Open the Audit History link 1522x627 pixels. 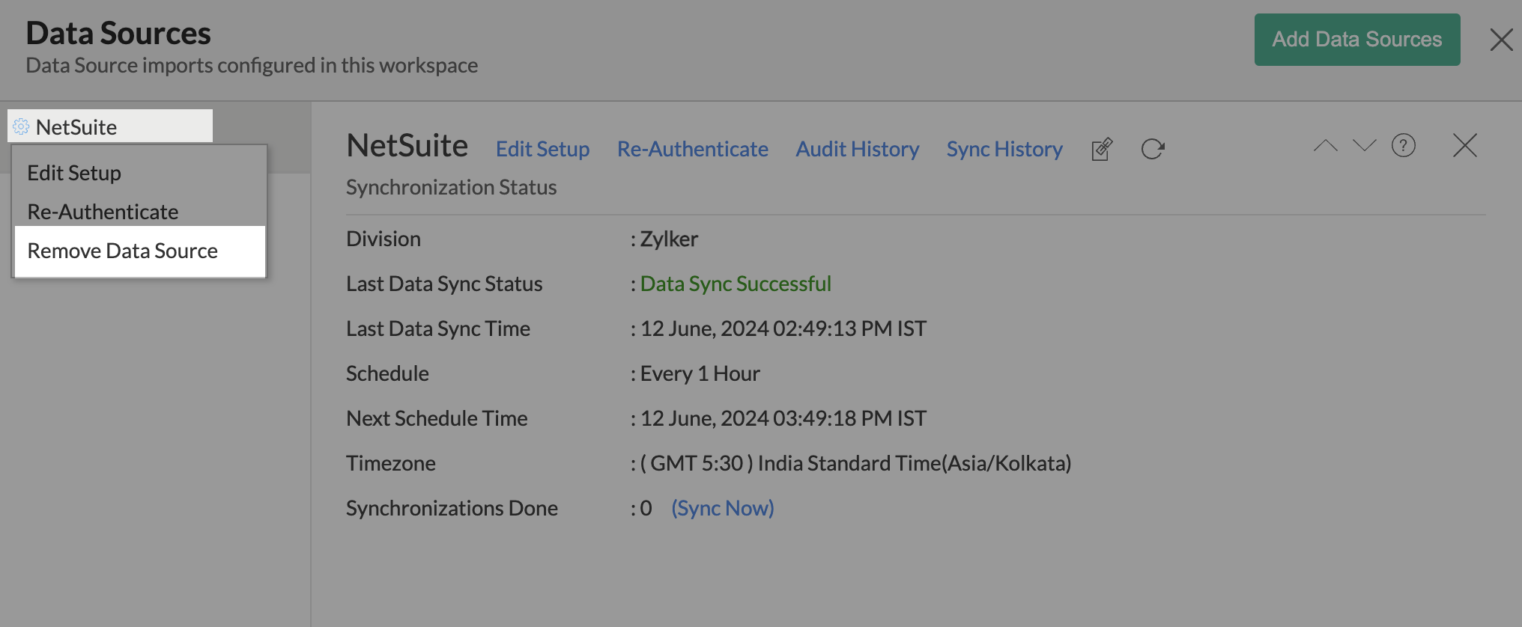click(x=857, y=149)
